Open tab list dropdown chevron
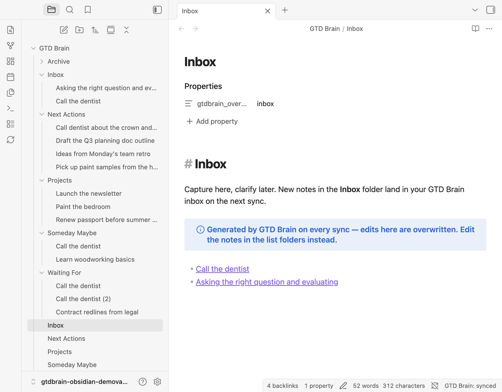The width and height of the screenshot is (502, 392). pyautogui.click(x=475, y=10)
